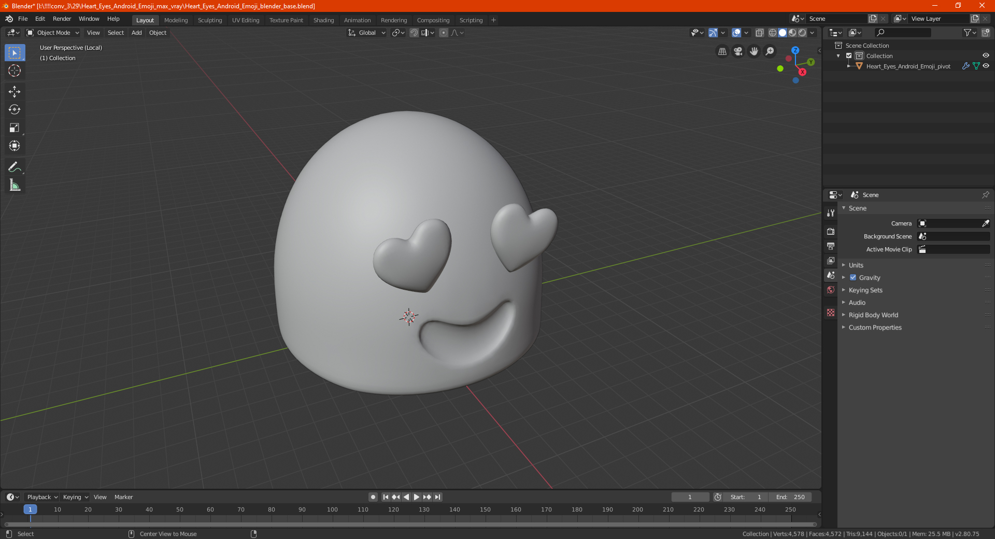The image size is (995, 539).
Task: Switch to the UV Editing workspace tab
Action: tap(246, 20)
